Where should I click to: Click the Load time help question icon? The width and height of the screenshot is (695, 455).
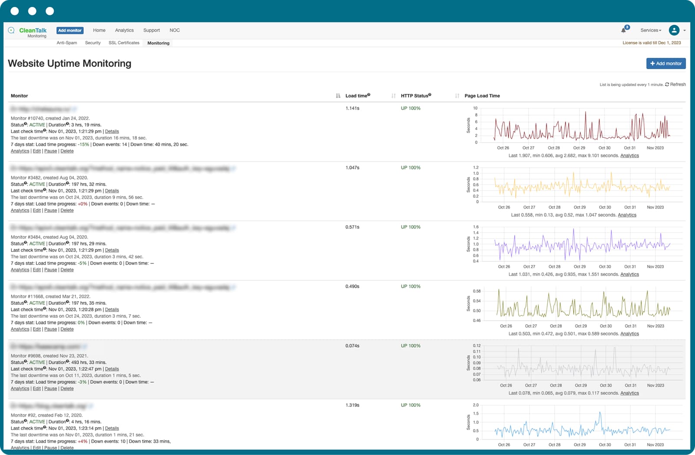(368, 93)
